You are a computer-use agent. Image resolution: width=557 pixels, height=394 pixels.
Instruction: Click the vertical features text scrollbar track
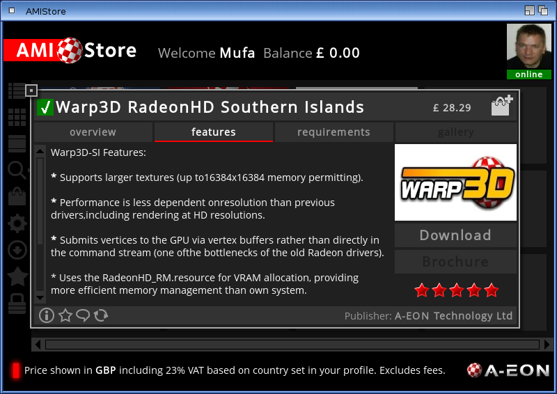(40, 225)
